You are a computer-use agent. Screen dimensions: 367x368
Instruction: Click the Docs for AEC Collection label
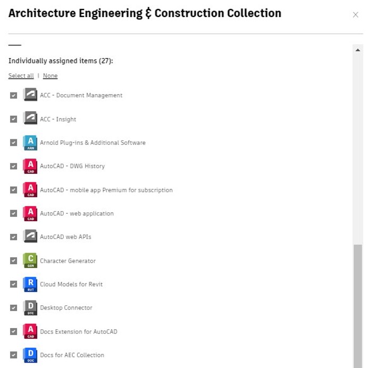pos(72,355)
